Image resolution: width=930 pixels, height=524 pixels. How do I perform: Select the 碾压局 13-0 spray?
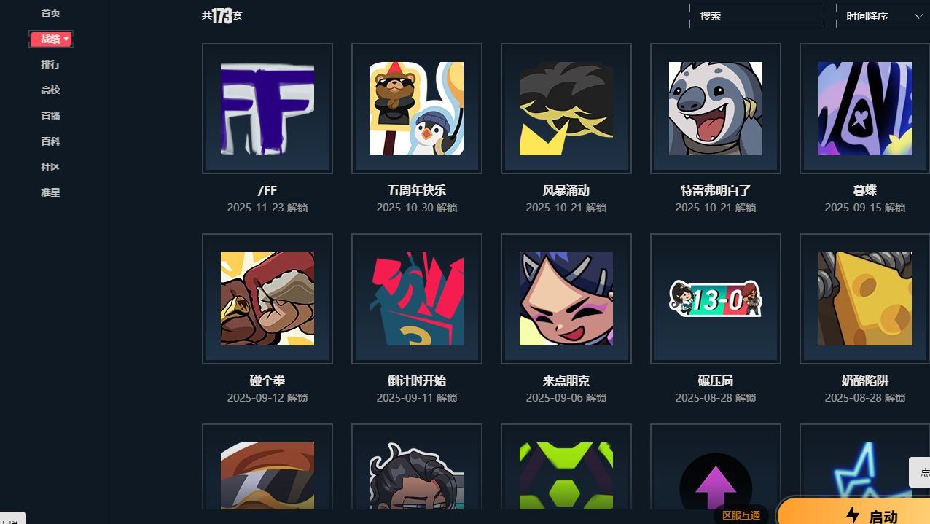(716, 299)
